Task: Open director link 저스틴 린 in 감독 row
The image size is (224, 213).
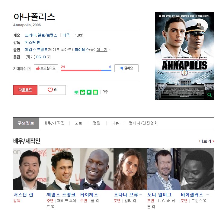Action: [x=32, y=42]
